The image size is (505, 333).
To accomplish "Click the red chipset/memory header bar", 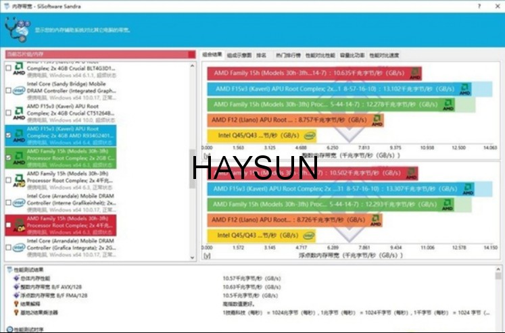I will coord(100,54).
